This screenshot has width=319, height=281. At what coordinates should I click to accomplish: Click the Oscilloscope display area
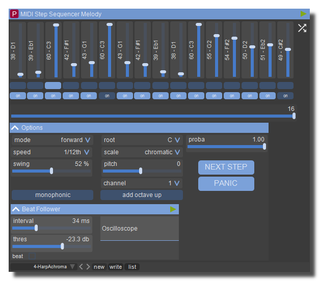coord(139,229)
